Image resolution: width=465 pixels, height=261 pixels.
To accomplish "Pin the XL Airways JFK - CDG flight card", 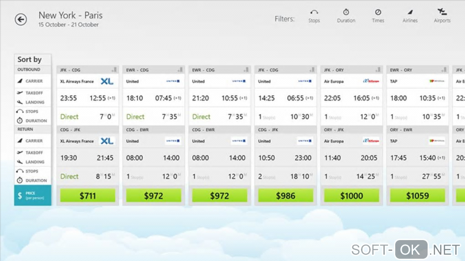I will coord(114,70).
